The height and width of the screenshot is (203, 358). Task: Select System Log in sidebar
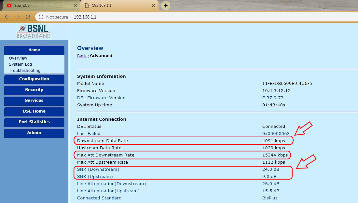click(x=21, y=64)
